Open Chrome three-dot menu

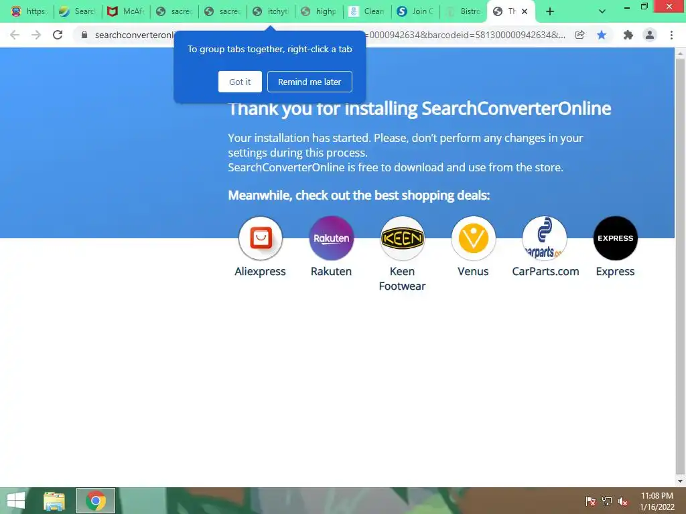click(x=671, y=35)
